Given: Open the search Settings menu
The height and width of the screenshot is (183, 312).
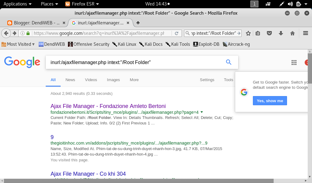Looking at the screenshot, I should click(x=207, y=80).
